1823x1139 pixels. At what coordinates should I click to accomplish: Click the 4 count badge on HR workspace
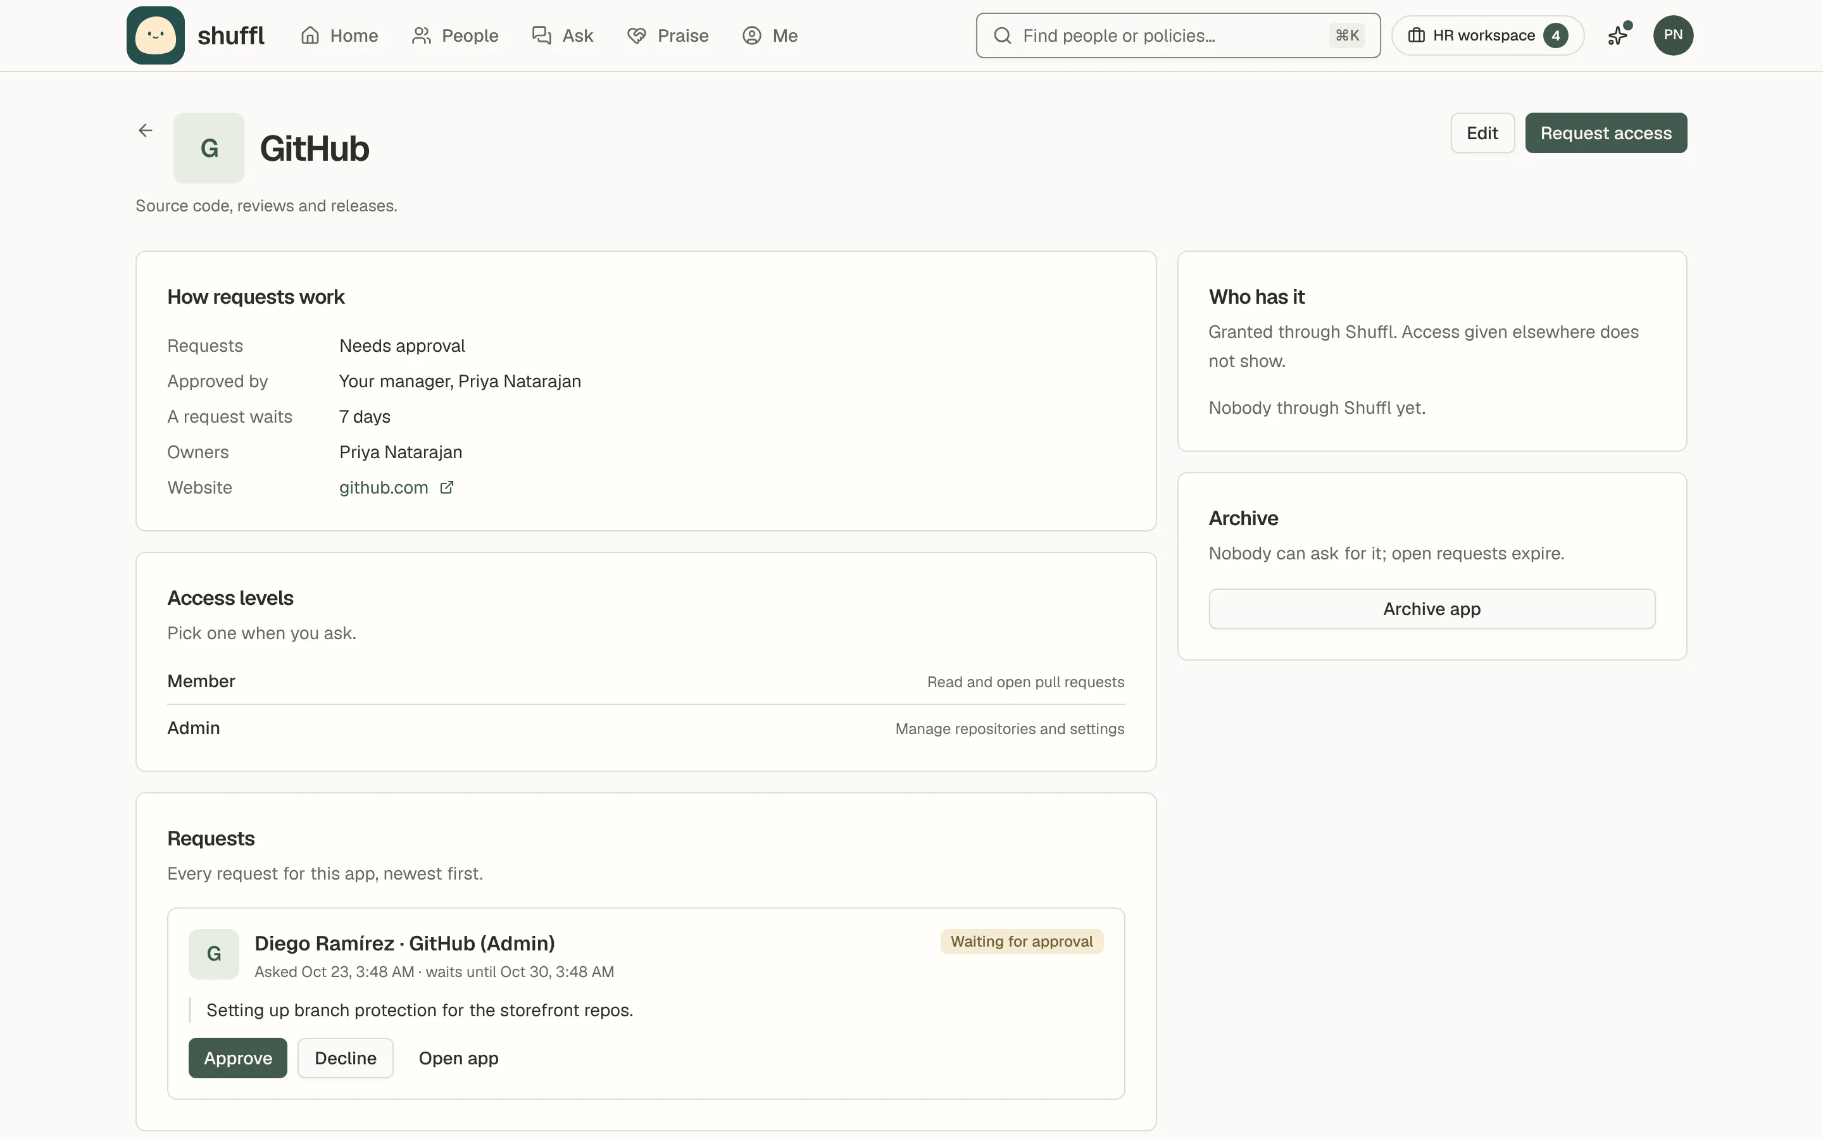tap(1555, 35)
